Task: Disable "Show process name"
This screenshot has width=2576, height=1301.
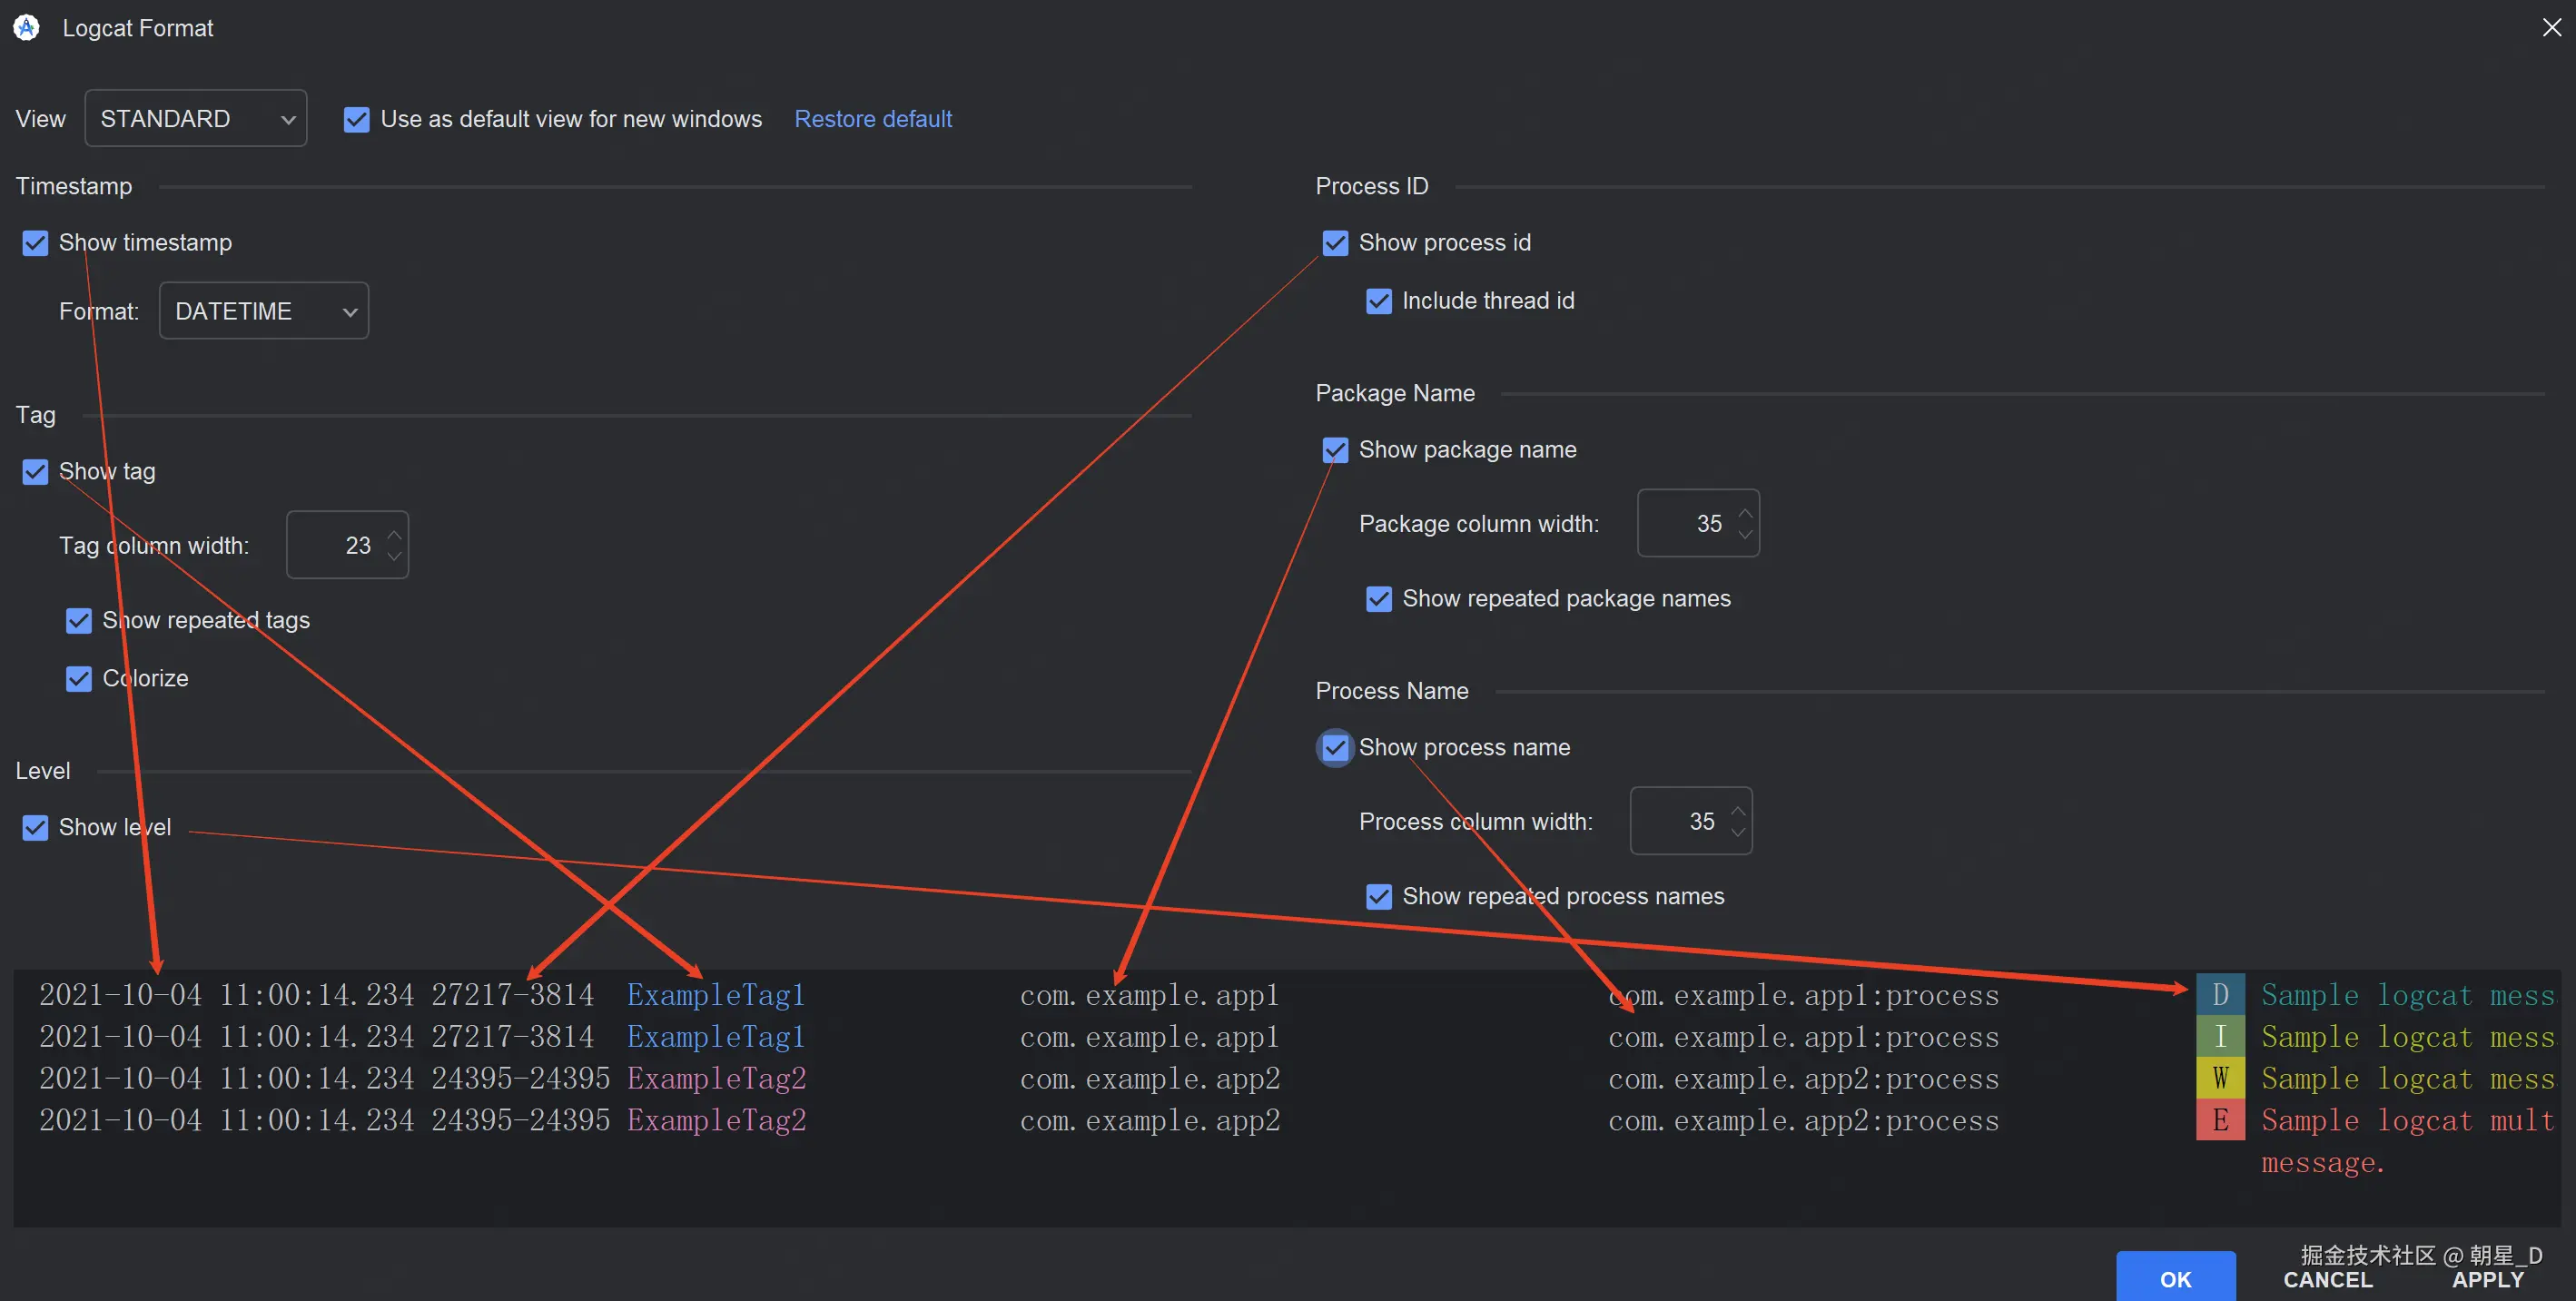Action: click(1334, 747)
